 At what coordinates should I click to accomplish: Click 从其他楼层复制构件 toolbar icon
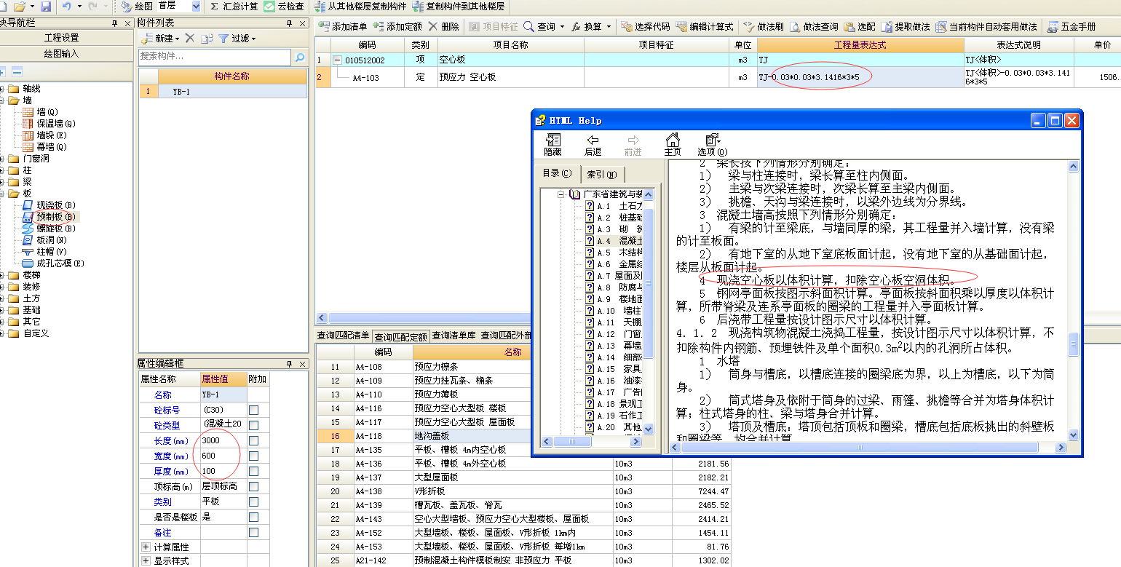pos(320,6)
